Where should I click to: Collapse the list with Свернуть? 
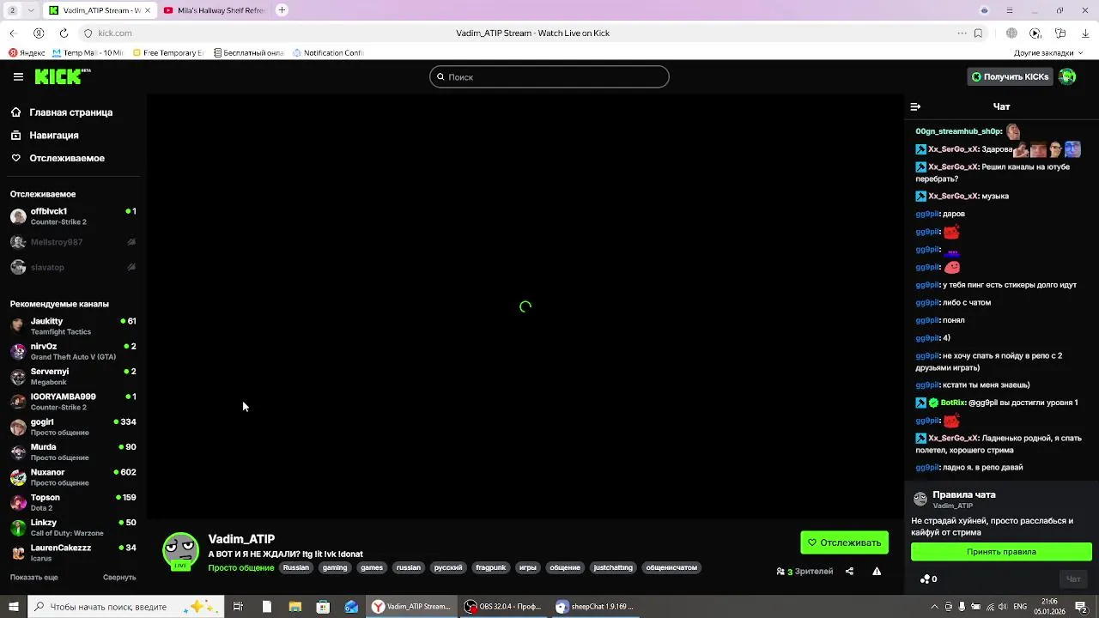(119, 578)
